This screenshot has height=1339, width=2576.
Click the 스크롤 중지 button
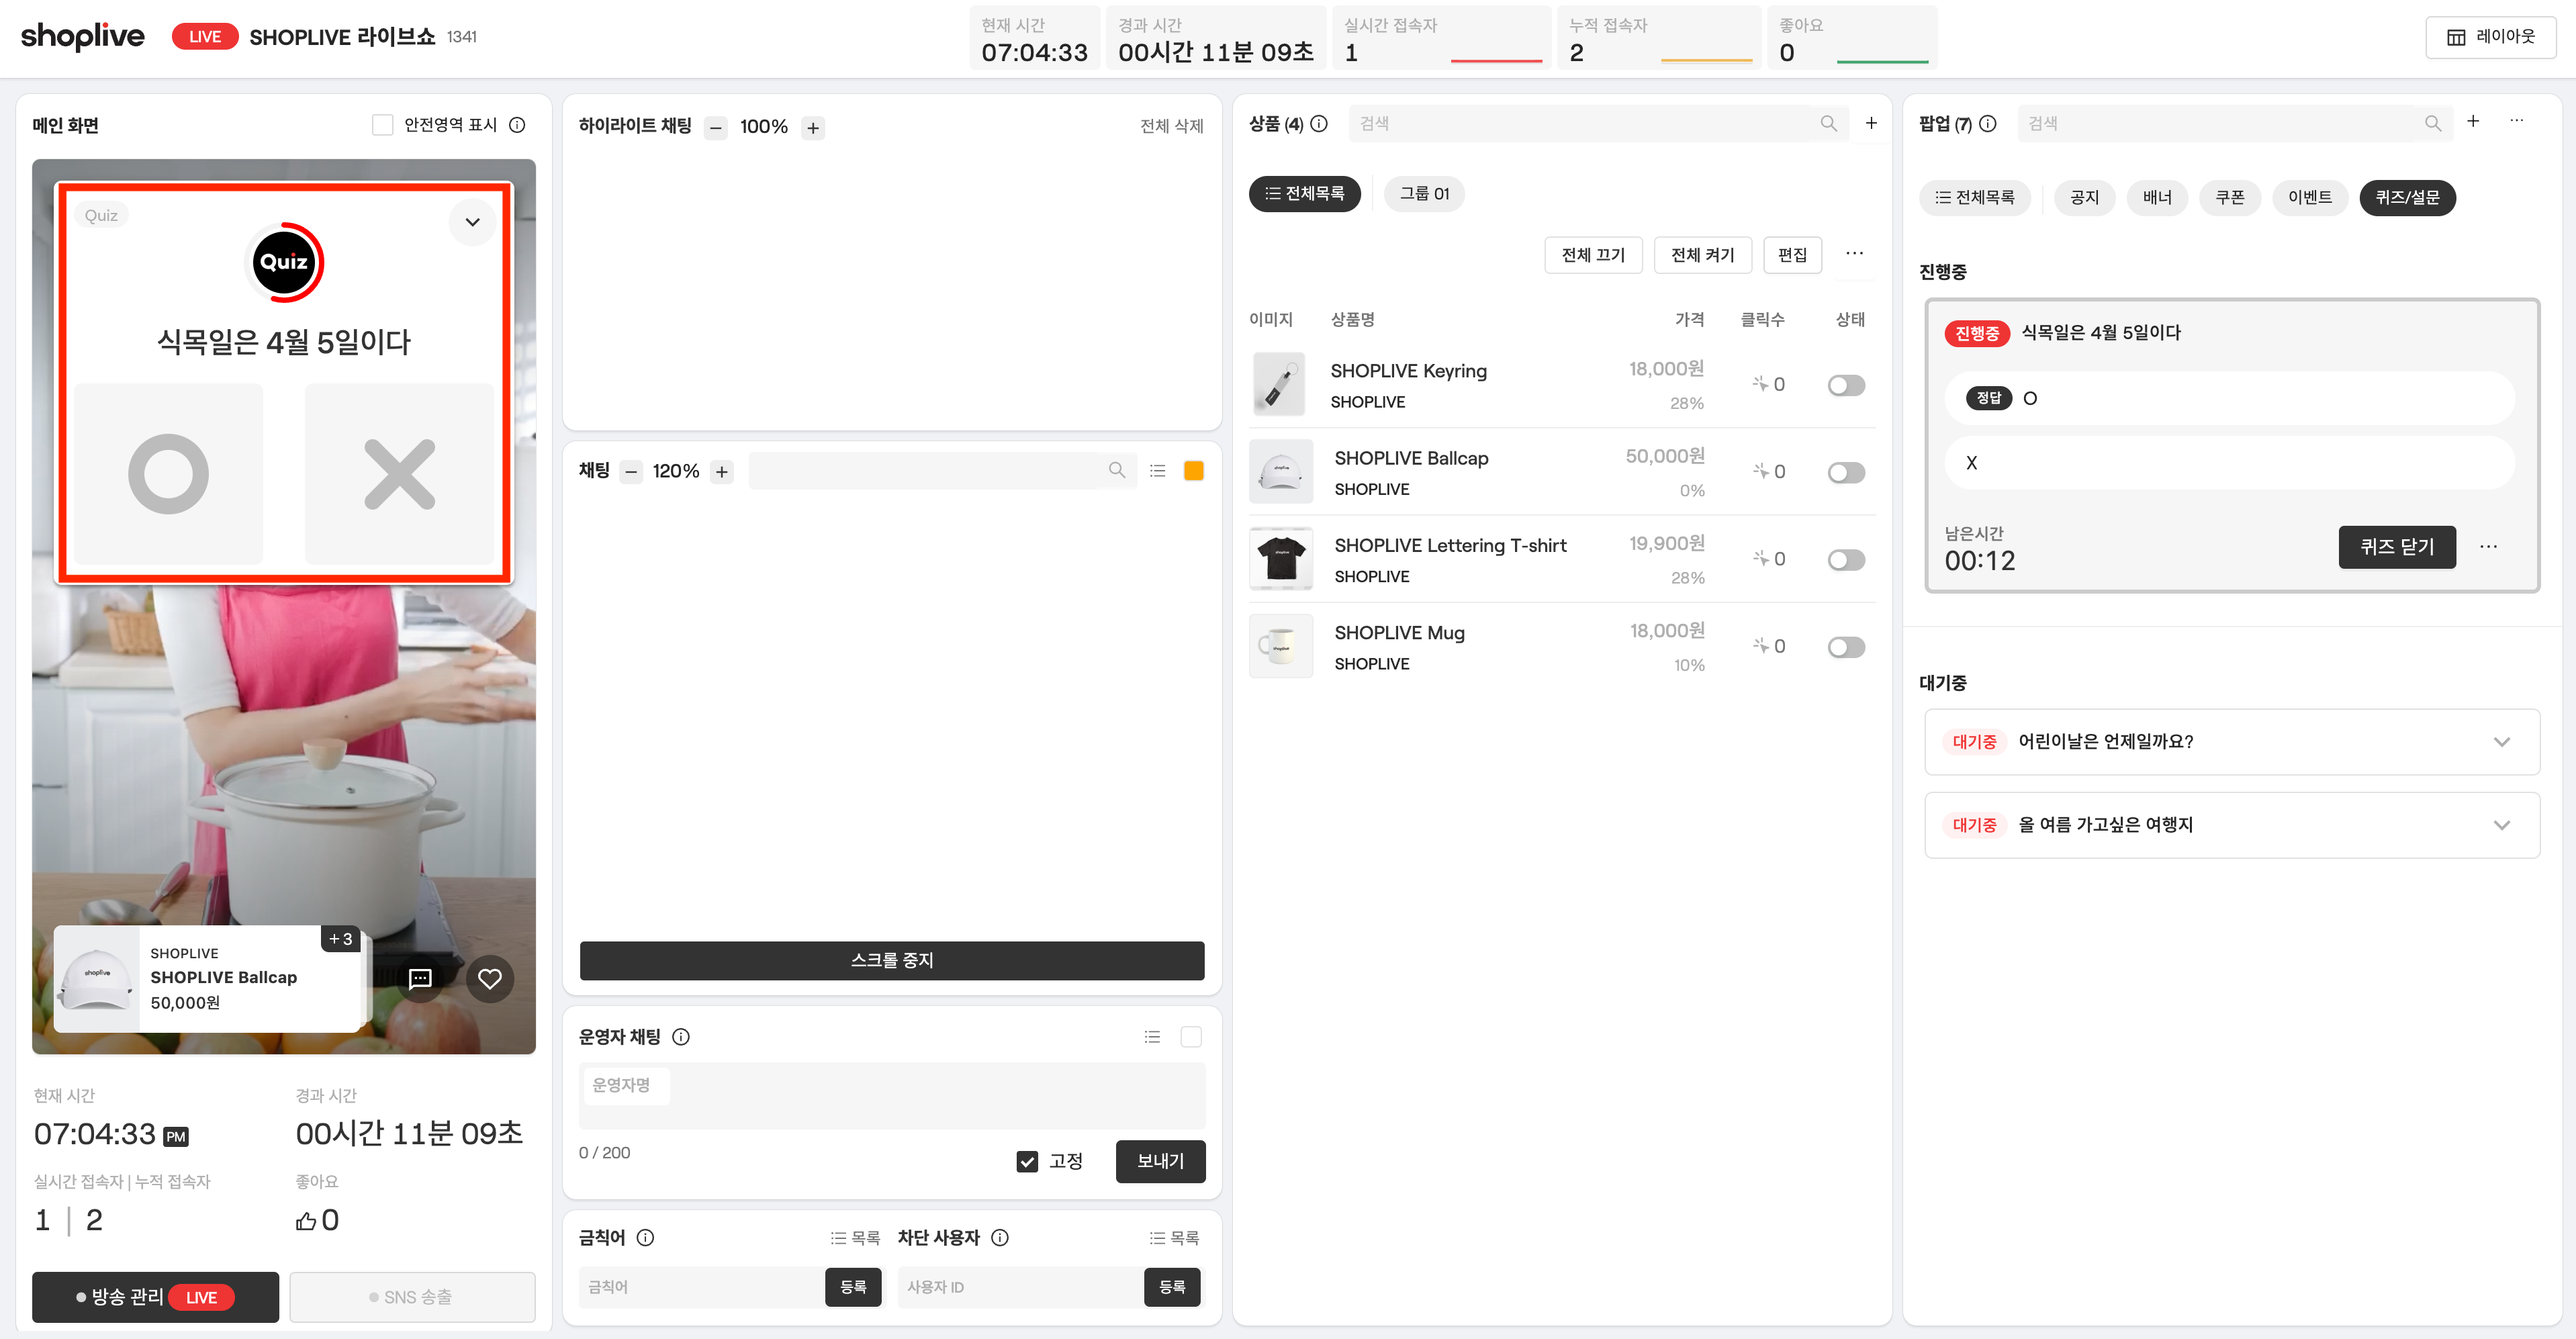(891, 960)
